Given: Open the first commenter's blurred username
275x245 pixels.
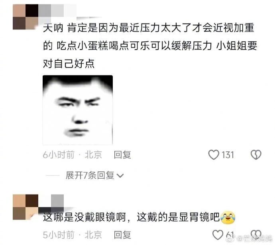Looking at the screenshot, I should [70, 11].
